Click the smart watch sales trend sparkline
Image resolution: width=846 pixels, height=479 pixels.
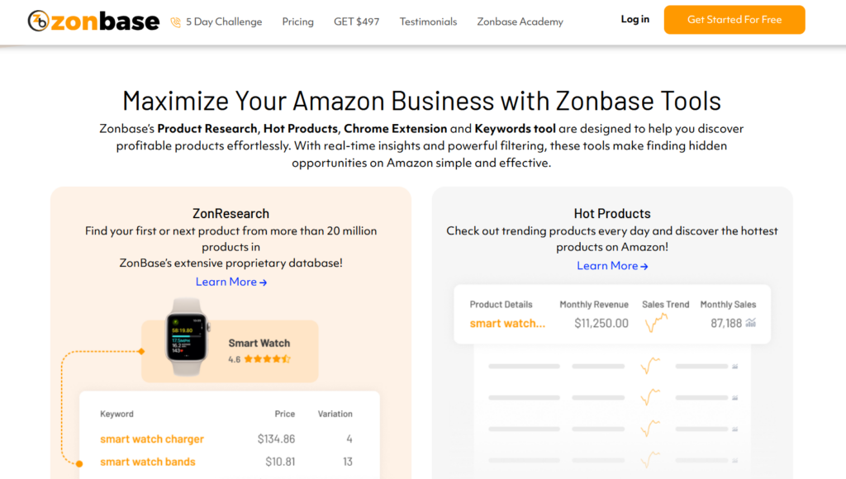(x=656, y=323)
